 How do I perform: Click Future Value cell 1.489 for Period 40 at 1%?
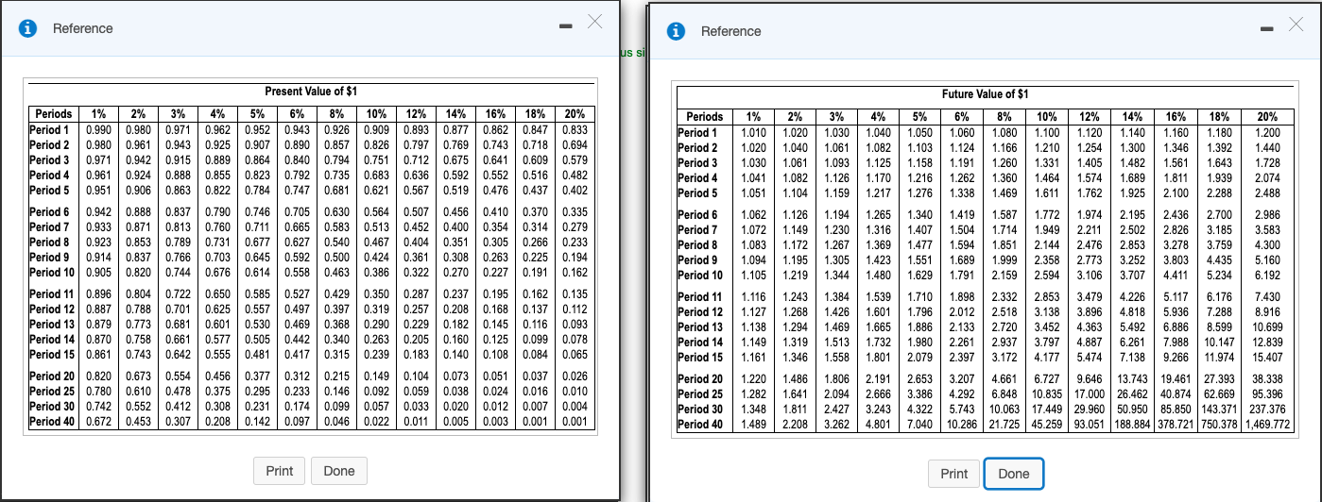point(754,424)
